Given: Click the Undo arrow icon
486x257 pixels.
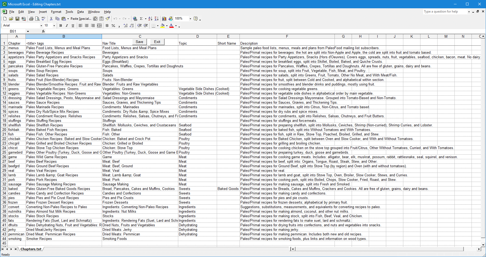Looking at the screenshot, I should click(115, 19).
